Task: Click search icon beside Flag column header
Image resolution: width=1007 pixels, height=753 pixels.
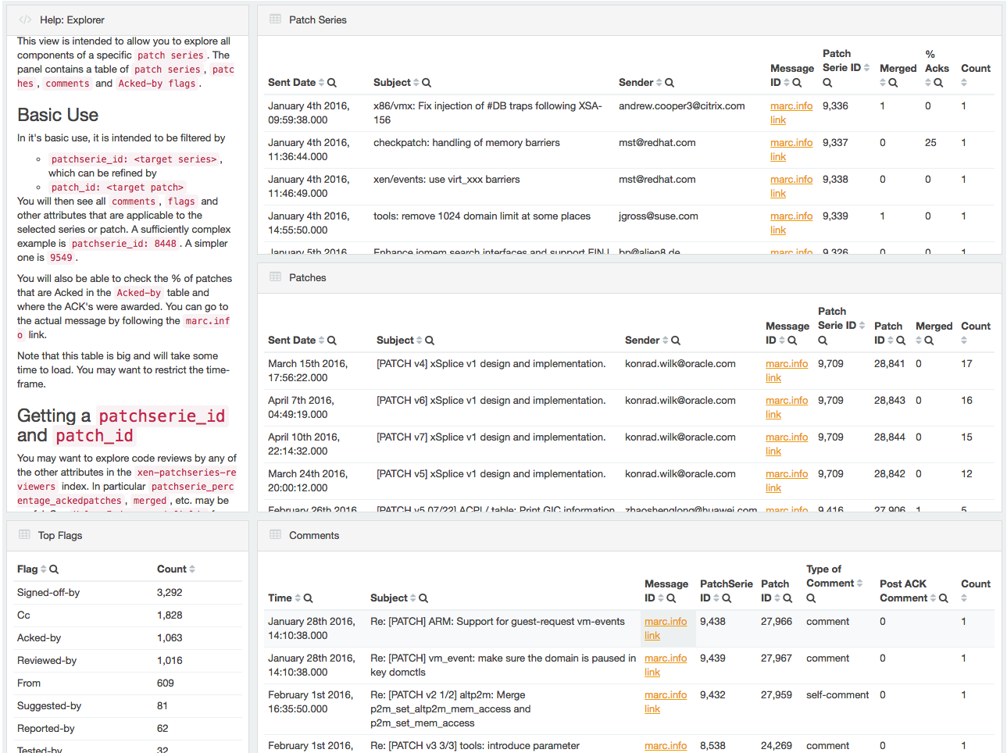Action: (x=54, y=569)
